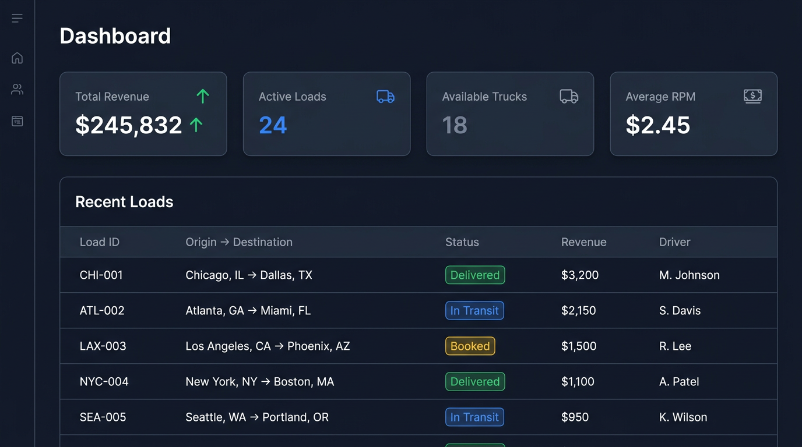This screenshot has height=447, width=802.
Task: Click route New York, NY → Boston, MA
Action: [x=260, y=382]
